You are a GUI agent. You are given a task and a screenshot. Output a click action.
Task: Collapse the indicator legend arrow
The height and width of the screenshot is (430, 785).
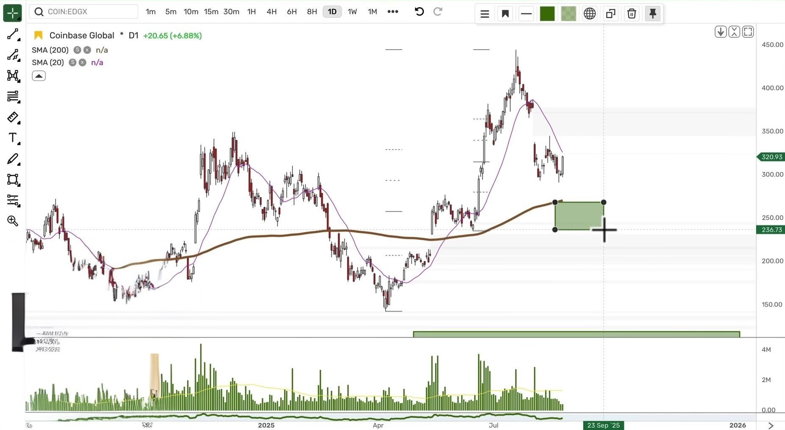point(39,76)
